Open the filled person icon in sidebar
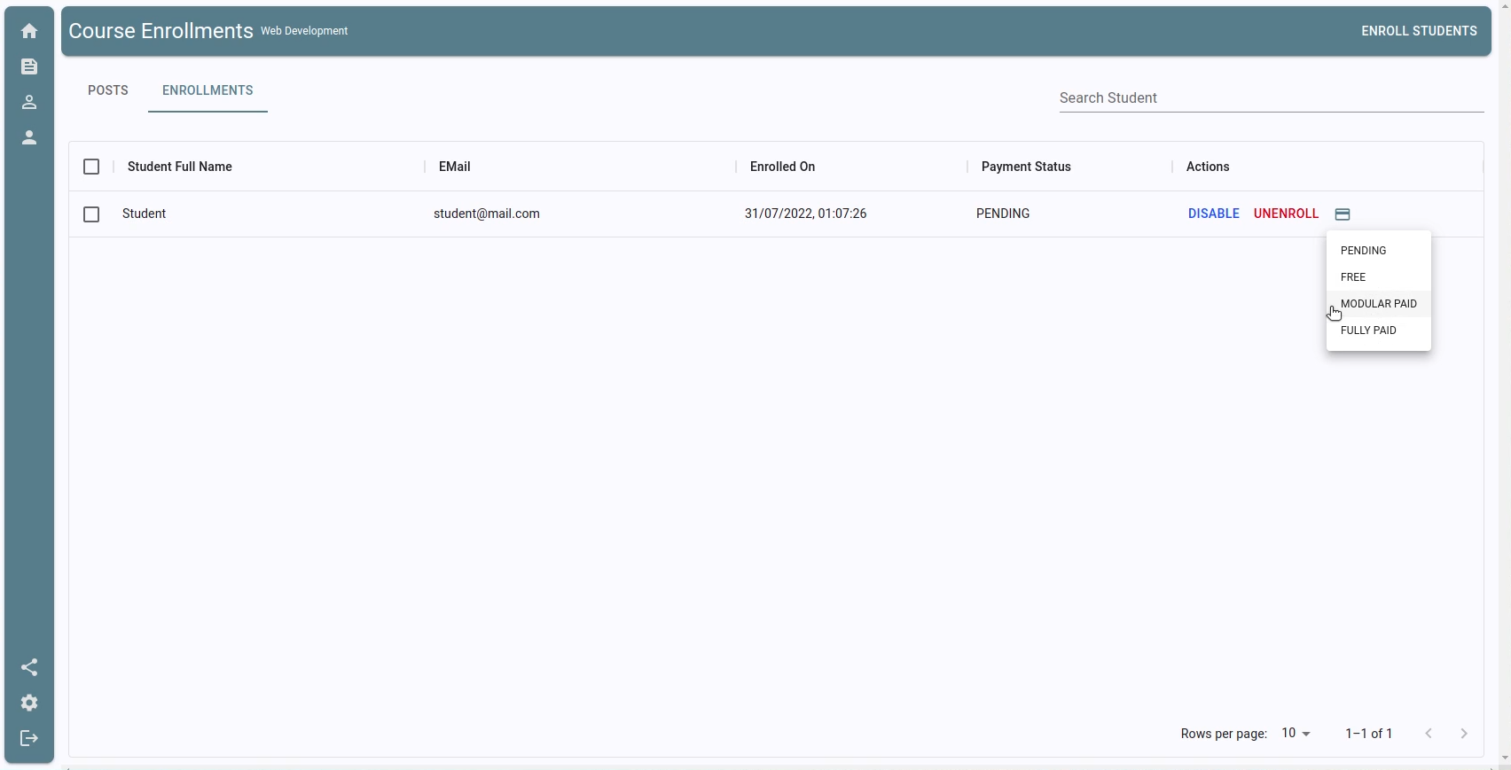The image size is (1511, 770). tap(29, 137)
